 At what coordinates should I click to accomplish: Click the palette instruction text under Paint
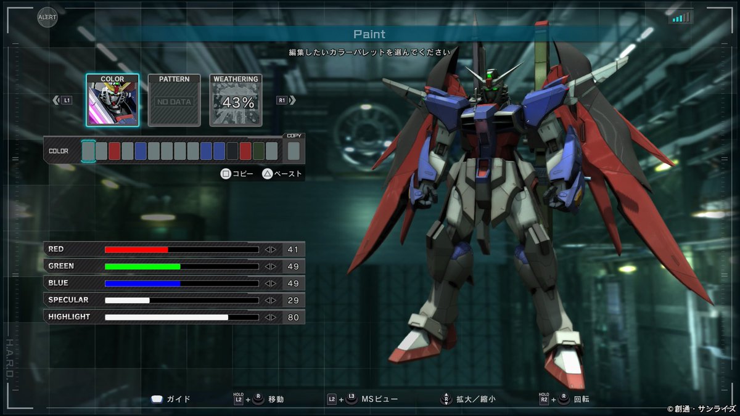(369, 53)
